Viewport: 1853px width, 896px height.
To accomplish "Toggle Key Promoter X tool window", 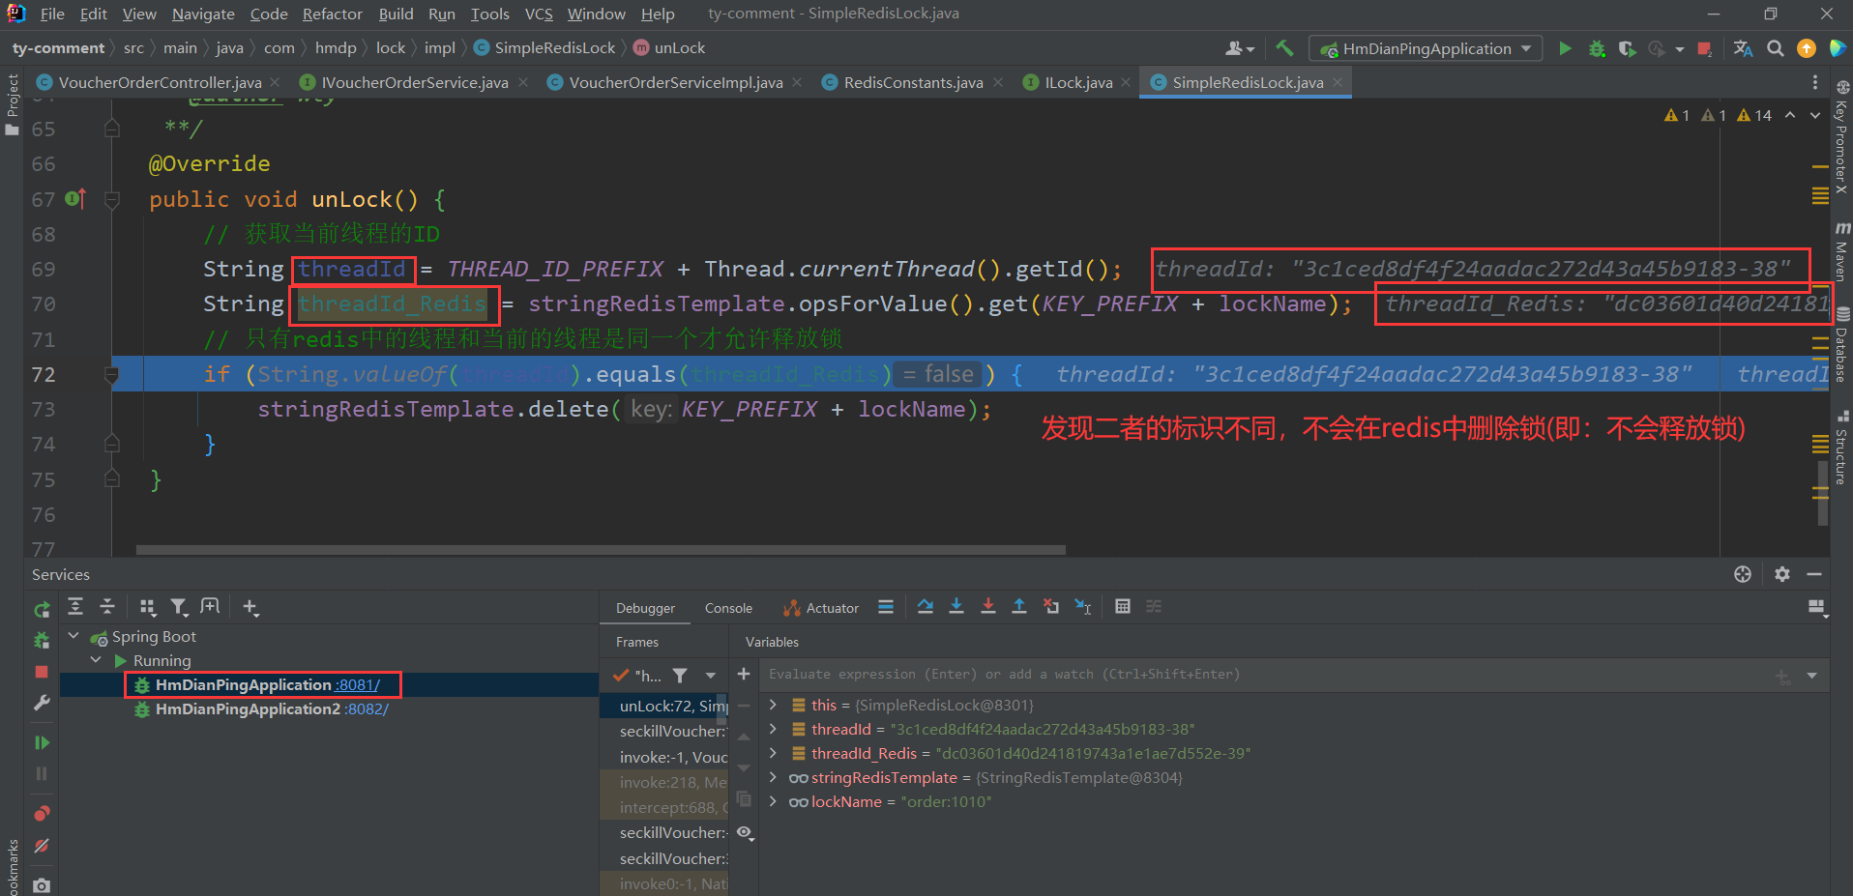I will coord(1840,136).
